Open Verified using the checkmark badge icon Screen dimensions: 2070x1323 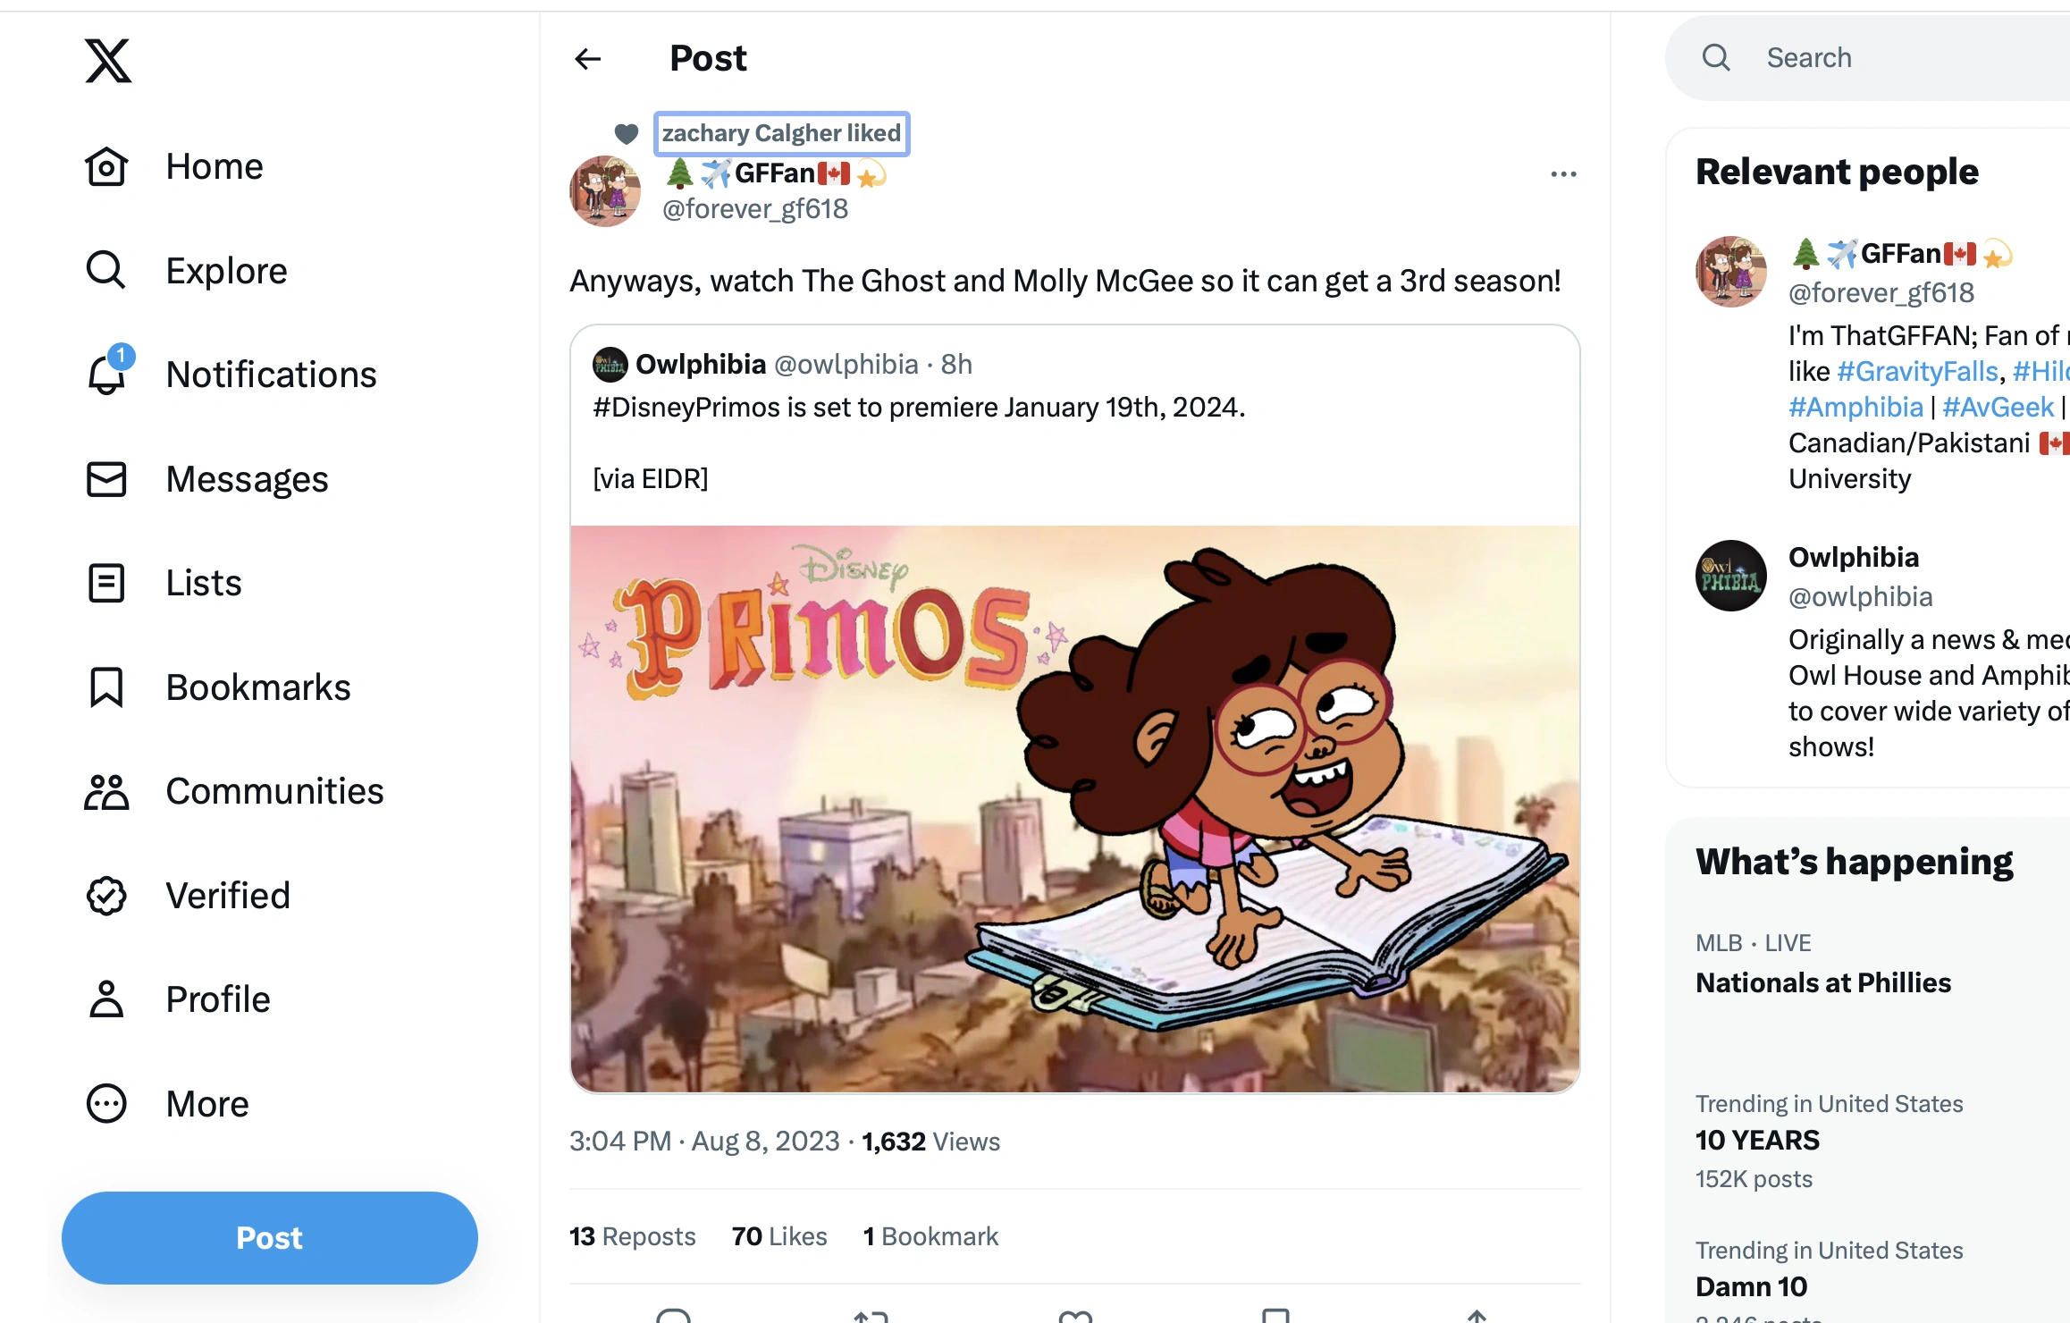click(106, 896)
